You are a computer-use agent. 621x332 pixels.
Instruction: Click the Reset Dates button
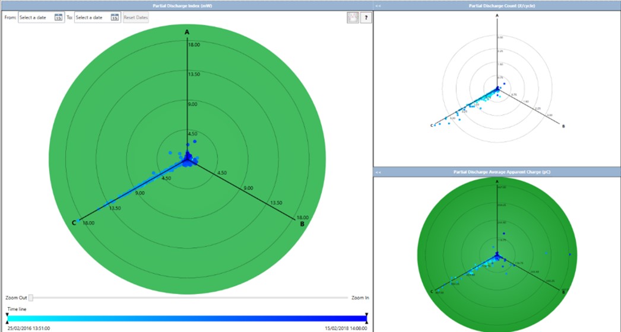(x=136, y=17)
